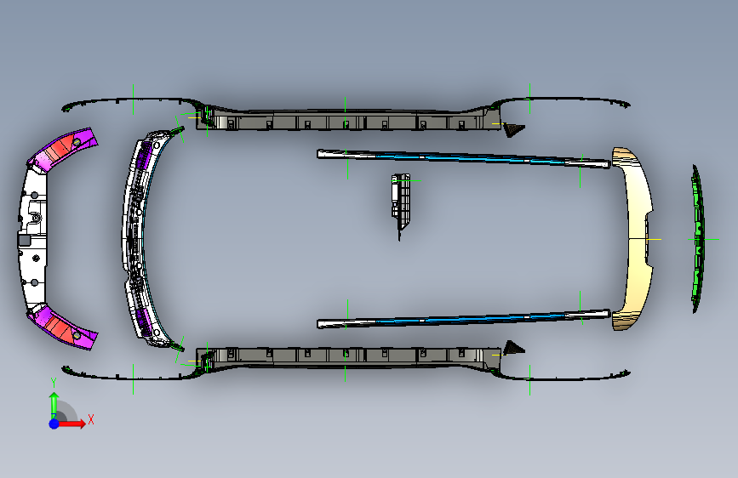The height and width of the screenshot is (478, 738).
Task: Select the lower gray side sill panel
Action: tap(348, 359)
